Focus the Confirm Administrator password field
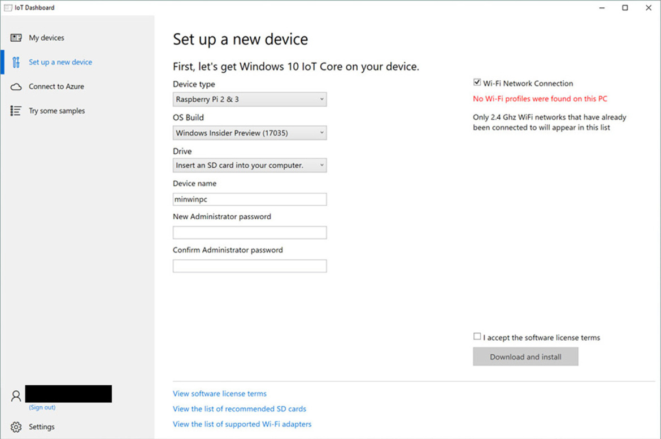Screen dimensions: 661x439 250,266
